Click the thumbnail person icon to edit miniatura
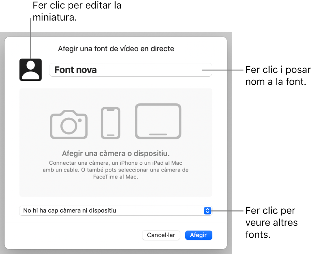The image size is (326, 254). (x=30, y=70)
